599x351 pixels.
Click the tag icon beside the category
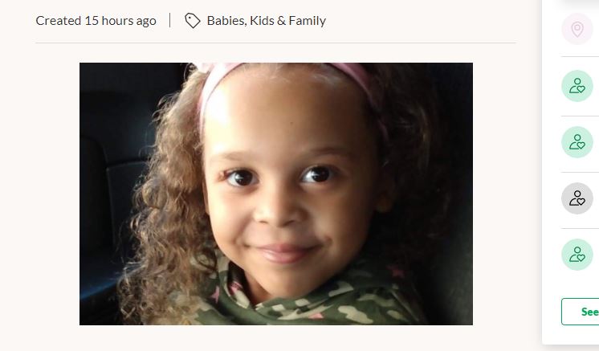[193, 21]
